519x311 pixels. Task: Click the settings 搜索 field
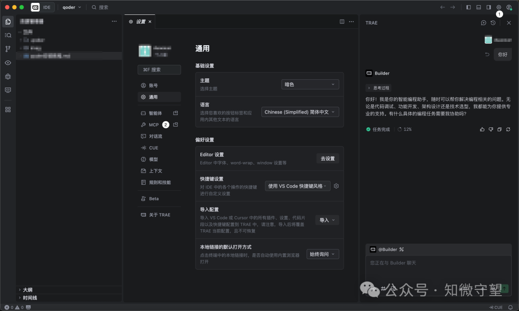[159, 70]
